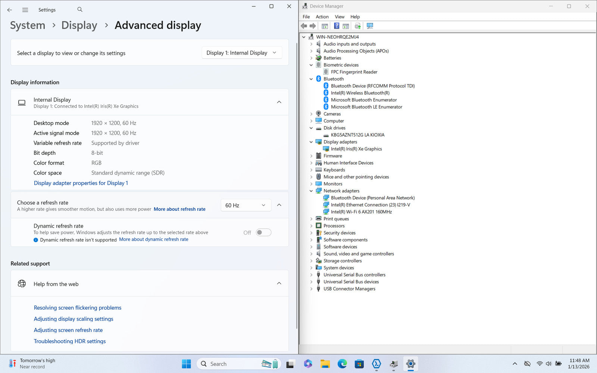Click the Update device driver toolbar icon
Screen dimensions: 597x373
(357, 26)
